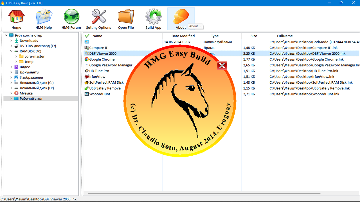The image size is (360, 202).
Task: Click the IrfanView red icon
Action: click(x=87, y=77)
